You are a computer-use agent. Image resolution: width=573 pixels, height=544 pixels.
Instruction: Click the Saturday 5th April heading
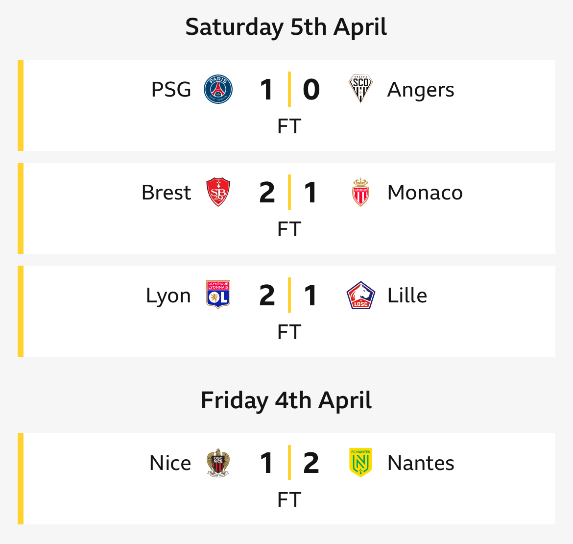tap(286, 27)
